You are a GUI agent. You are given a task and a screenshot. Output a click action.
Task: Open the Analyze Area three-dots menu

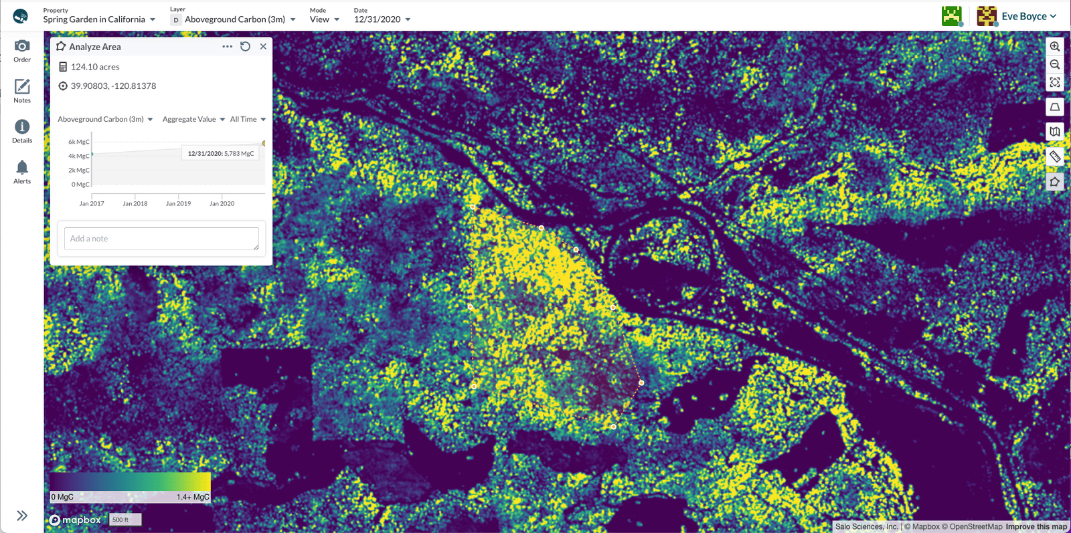(228, 46)
